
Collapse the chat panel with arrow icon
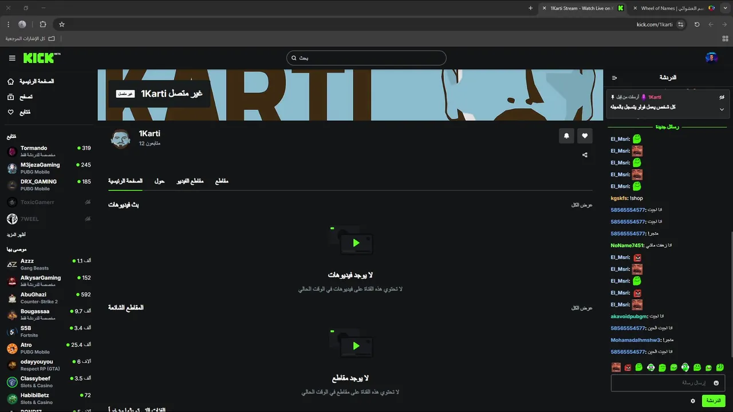614,78
